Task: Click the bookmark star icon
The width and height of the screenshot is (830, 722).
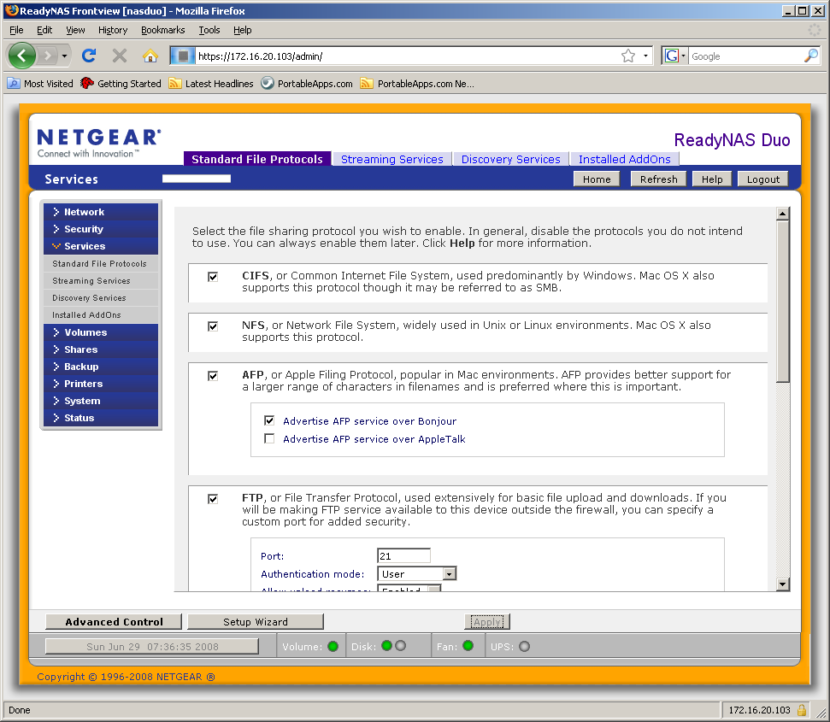Action: 628,56
